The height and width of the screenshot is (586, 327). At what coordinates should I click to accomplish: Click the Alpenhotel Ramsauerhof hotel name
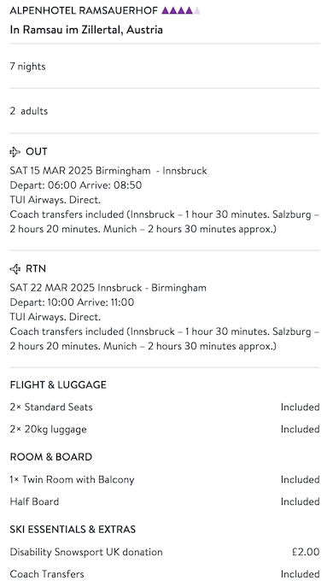84,10
